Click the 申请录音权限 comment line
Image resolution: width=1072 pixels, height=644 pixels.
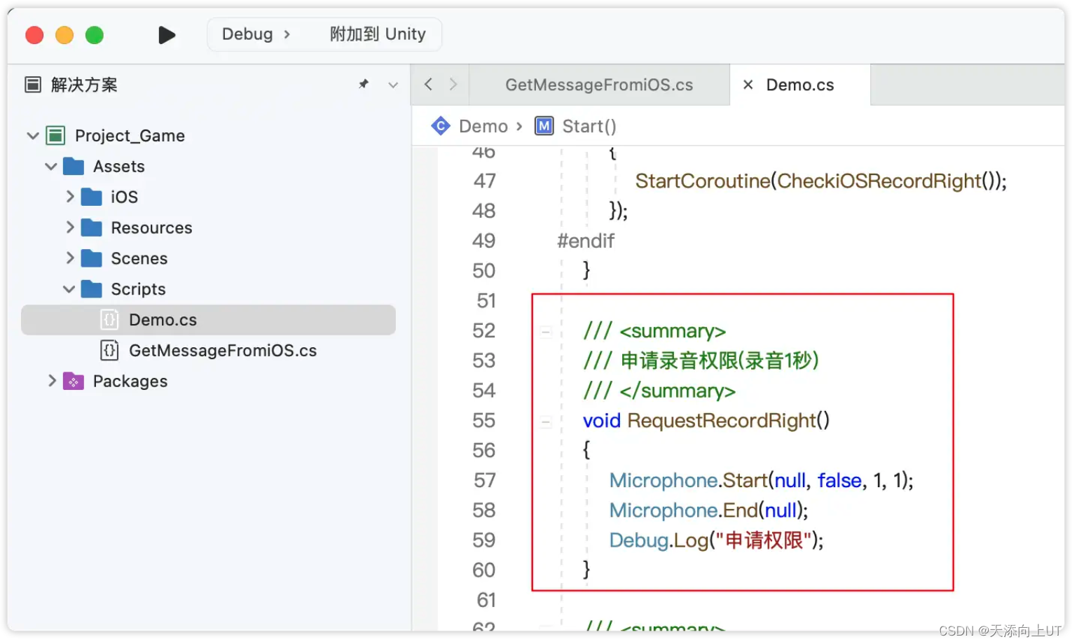(x=701, y=360)
